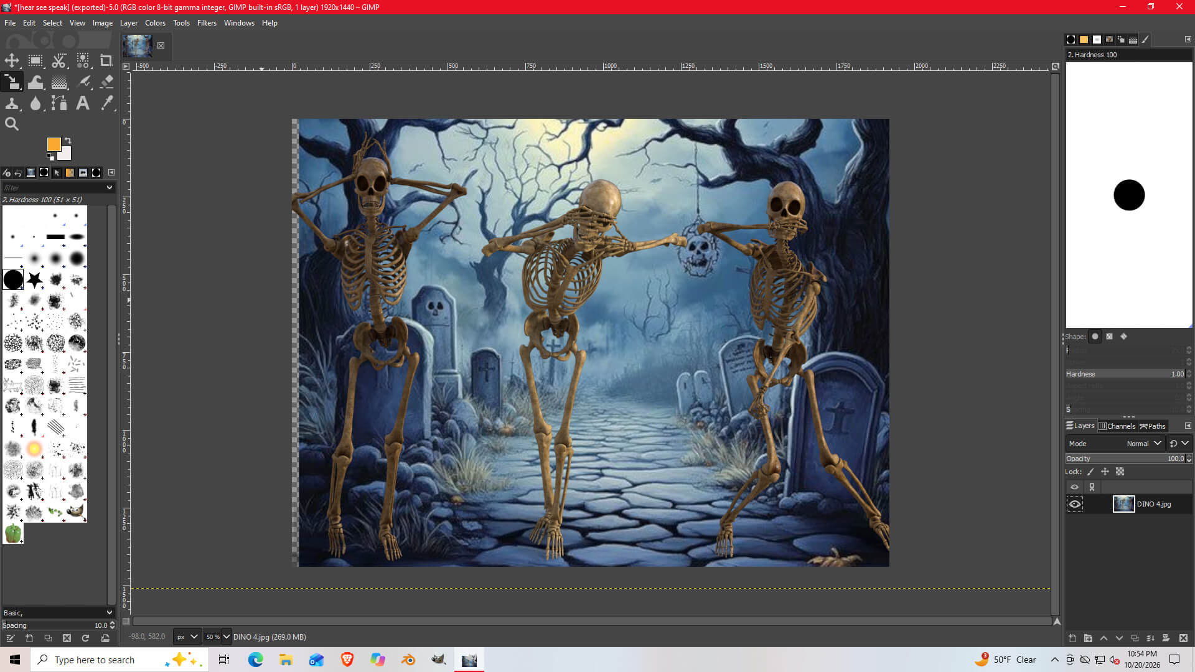Select the Scissors Select tool
Viewport: 1195px width, 672px height.
click(x=59, y=60)
